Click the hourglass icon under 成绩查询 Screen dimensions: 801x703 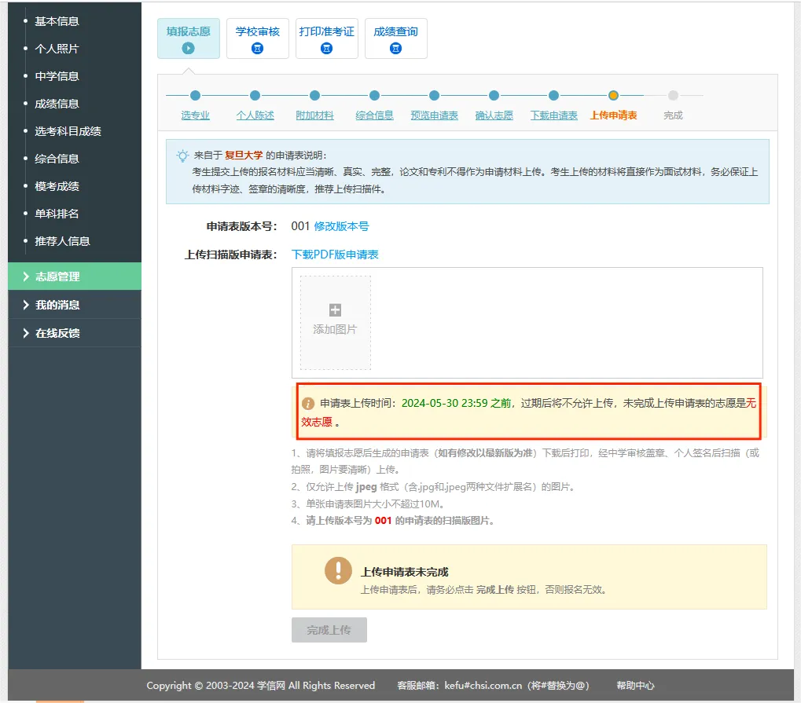pyautogui.click(x=395, y=49)
